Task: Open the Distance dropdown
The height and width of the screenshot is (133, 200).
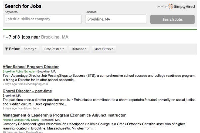Action: coord(79,49)
